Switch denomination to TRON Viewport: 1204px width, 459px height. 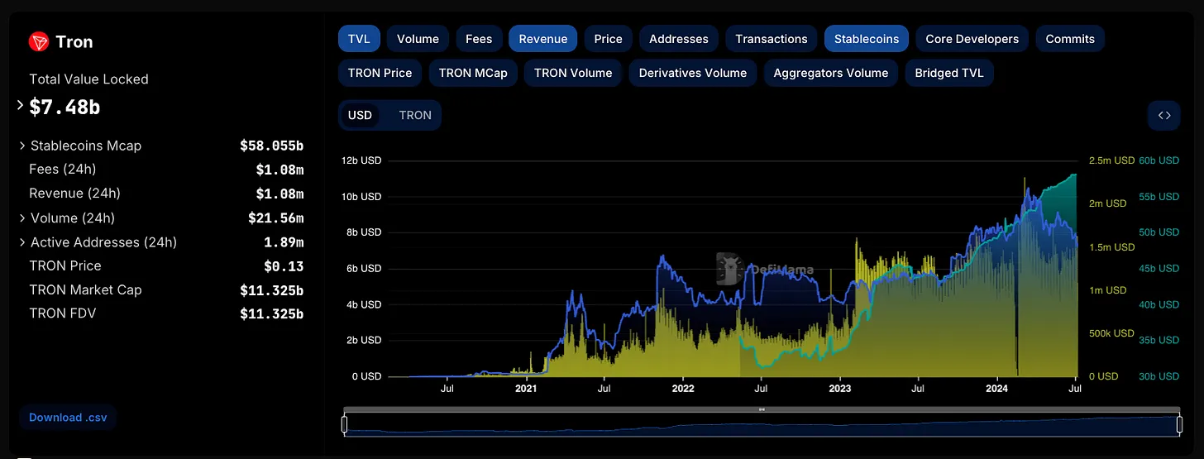pyautogui.click(x=415, y=115)
